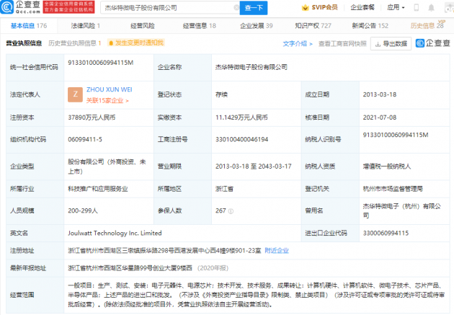The image size is (454, 315).
Task: Open 历史营业执照信息 1 link
Action: [75, 43]
